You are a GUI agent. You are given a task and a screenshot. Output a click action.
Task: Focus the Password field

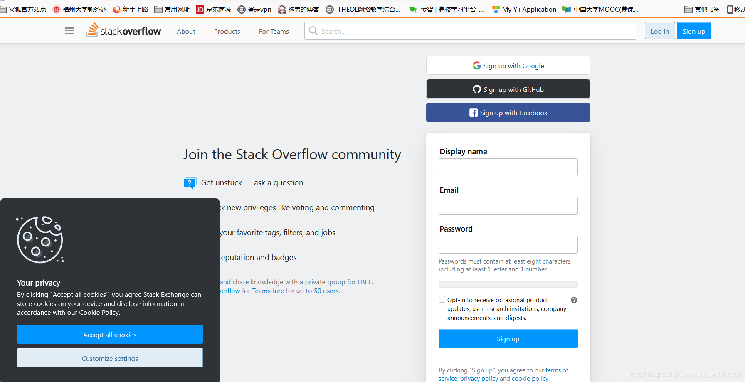click(x=508, y=244)
